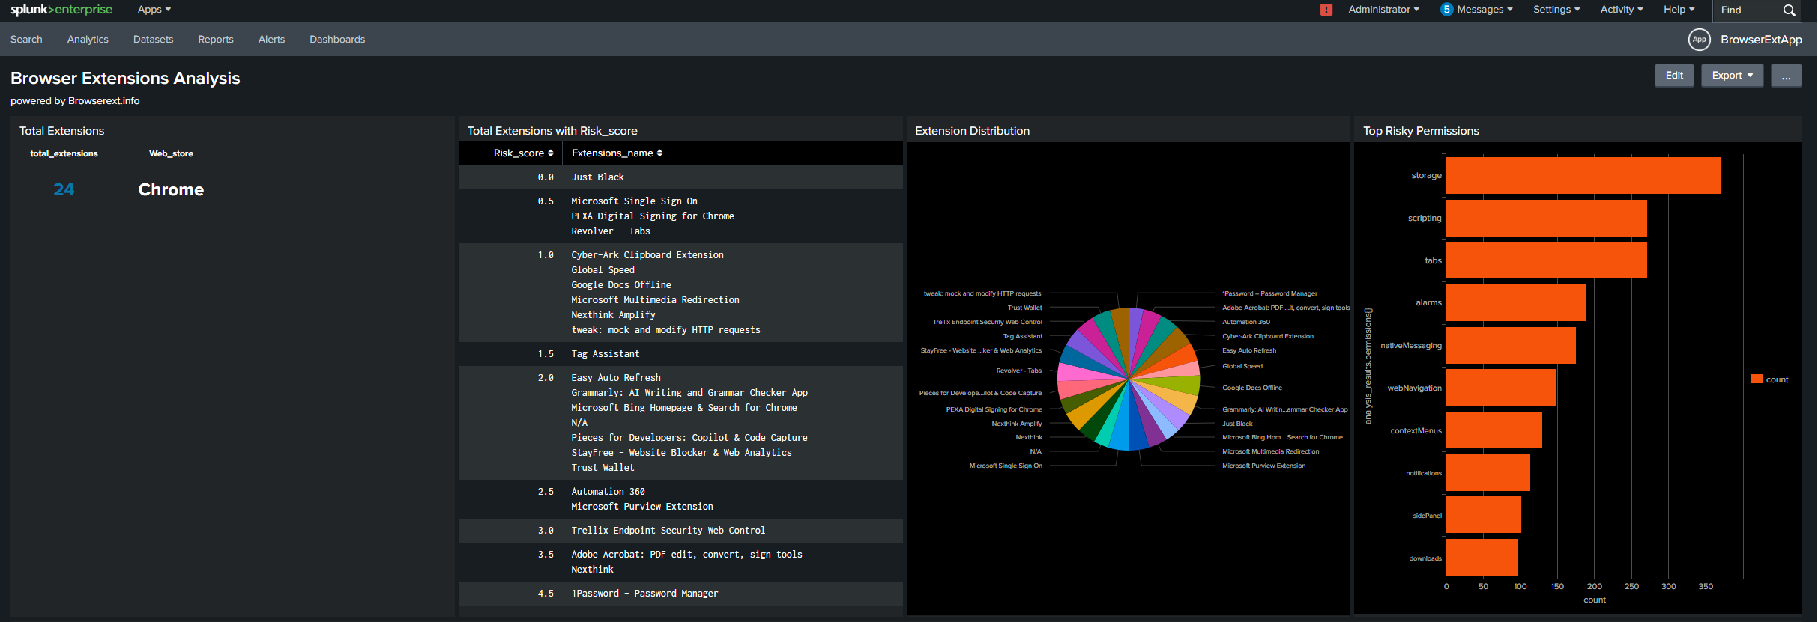Open the Dashboards tab
The width and height of the screenshot is (1818, 622).
[337, 40]
